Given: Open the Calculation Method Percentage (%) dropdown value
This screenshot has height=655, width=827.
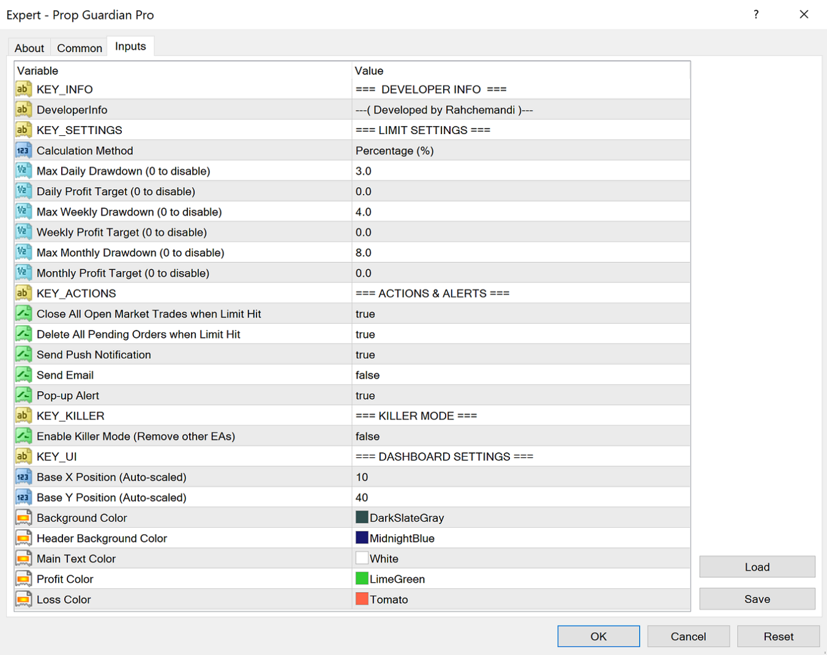Looking at the screenshot, I should click(x=521, y=151).
